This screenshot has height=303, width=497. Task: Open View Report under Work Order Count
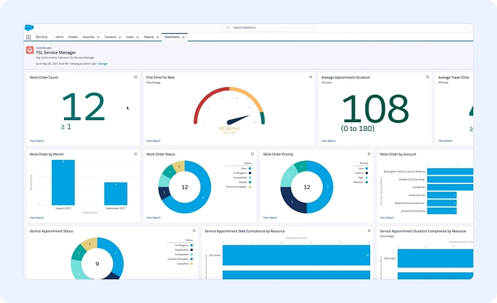tap(37, 140)
